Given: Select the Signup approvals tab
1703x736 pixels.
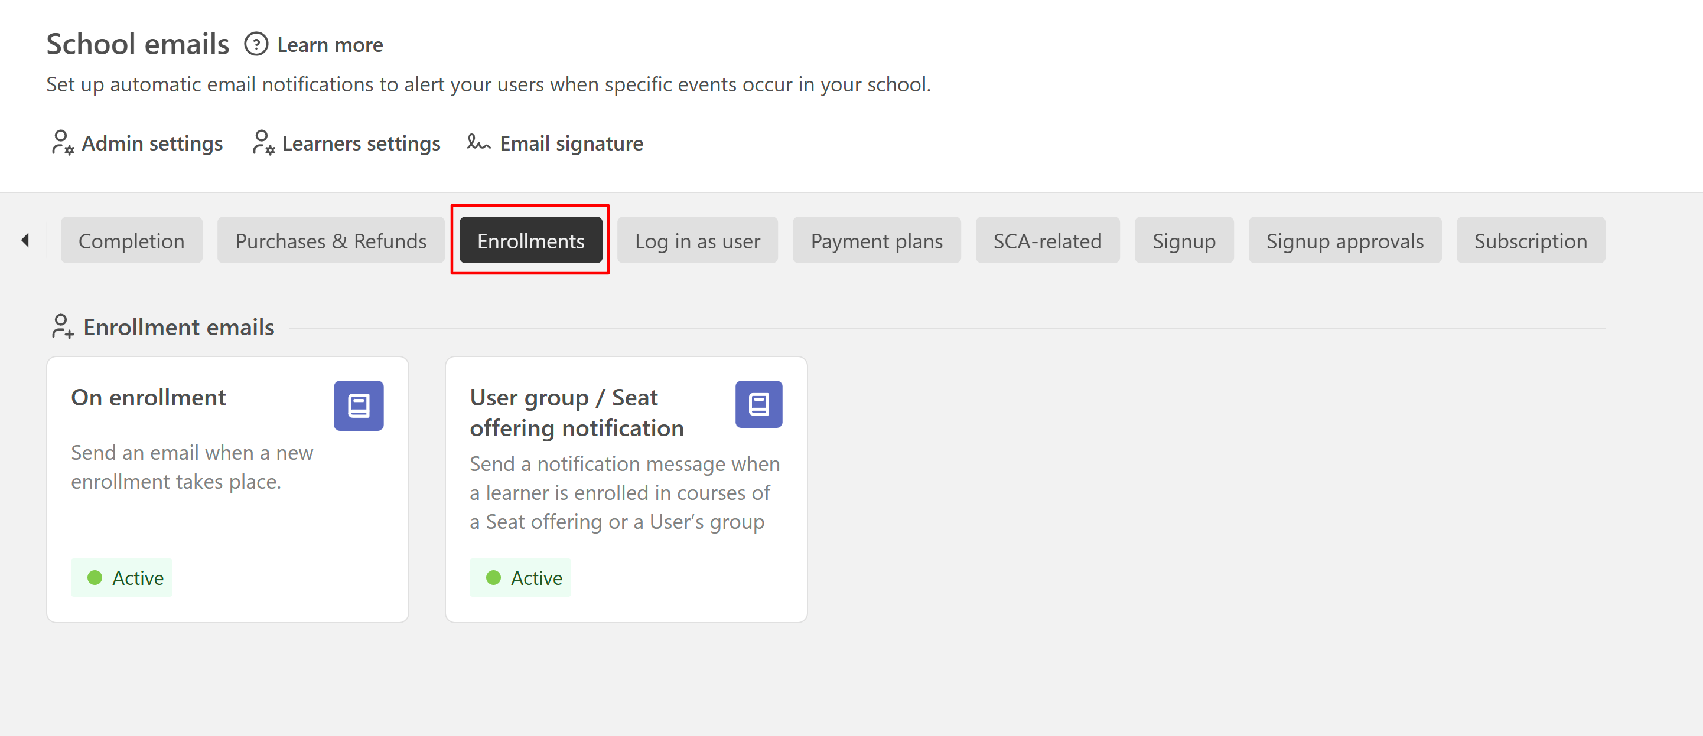Looking at the screenshot, I should 1344,240.
